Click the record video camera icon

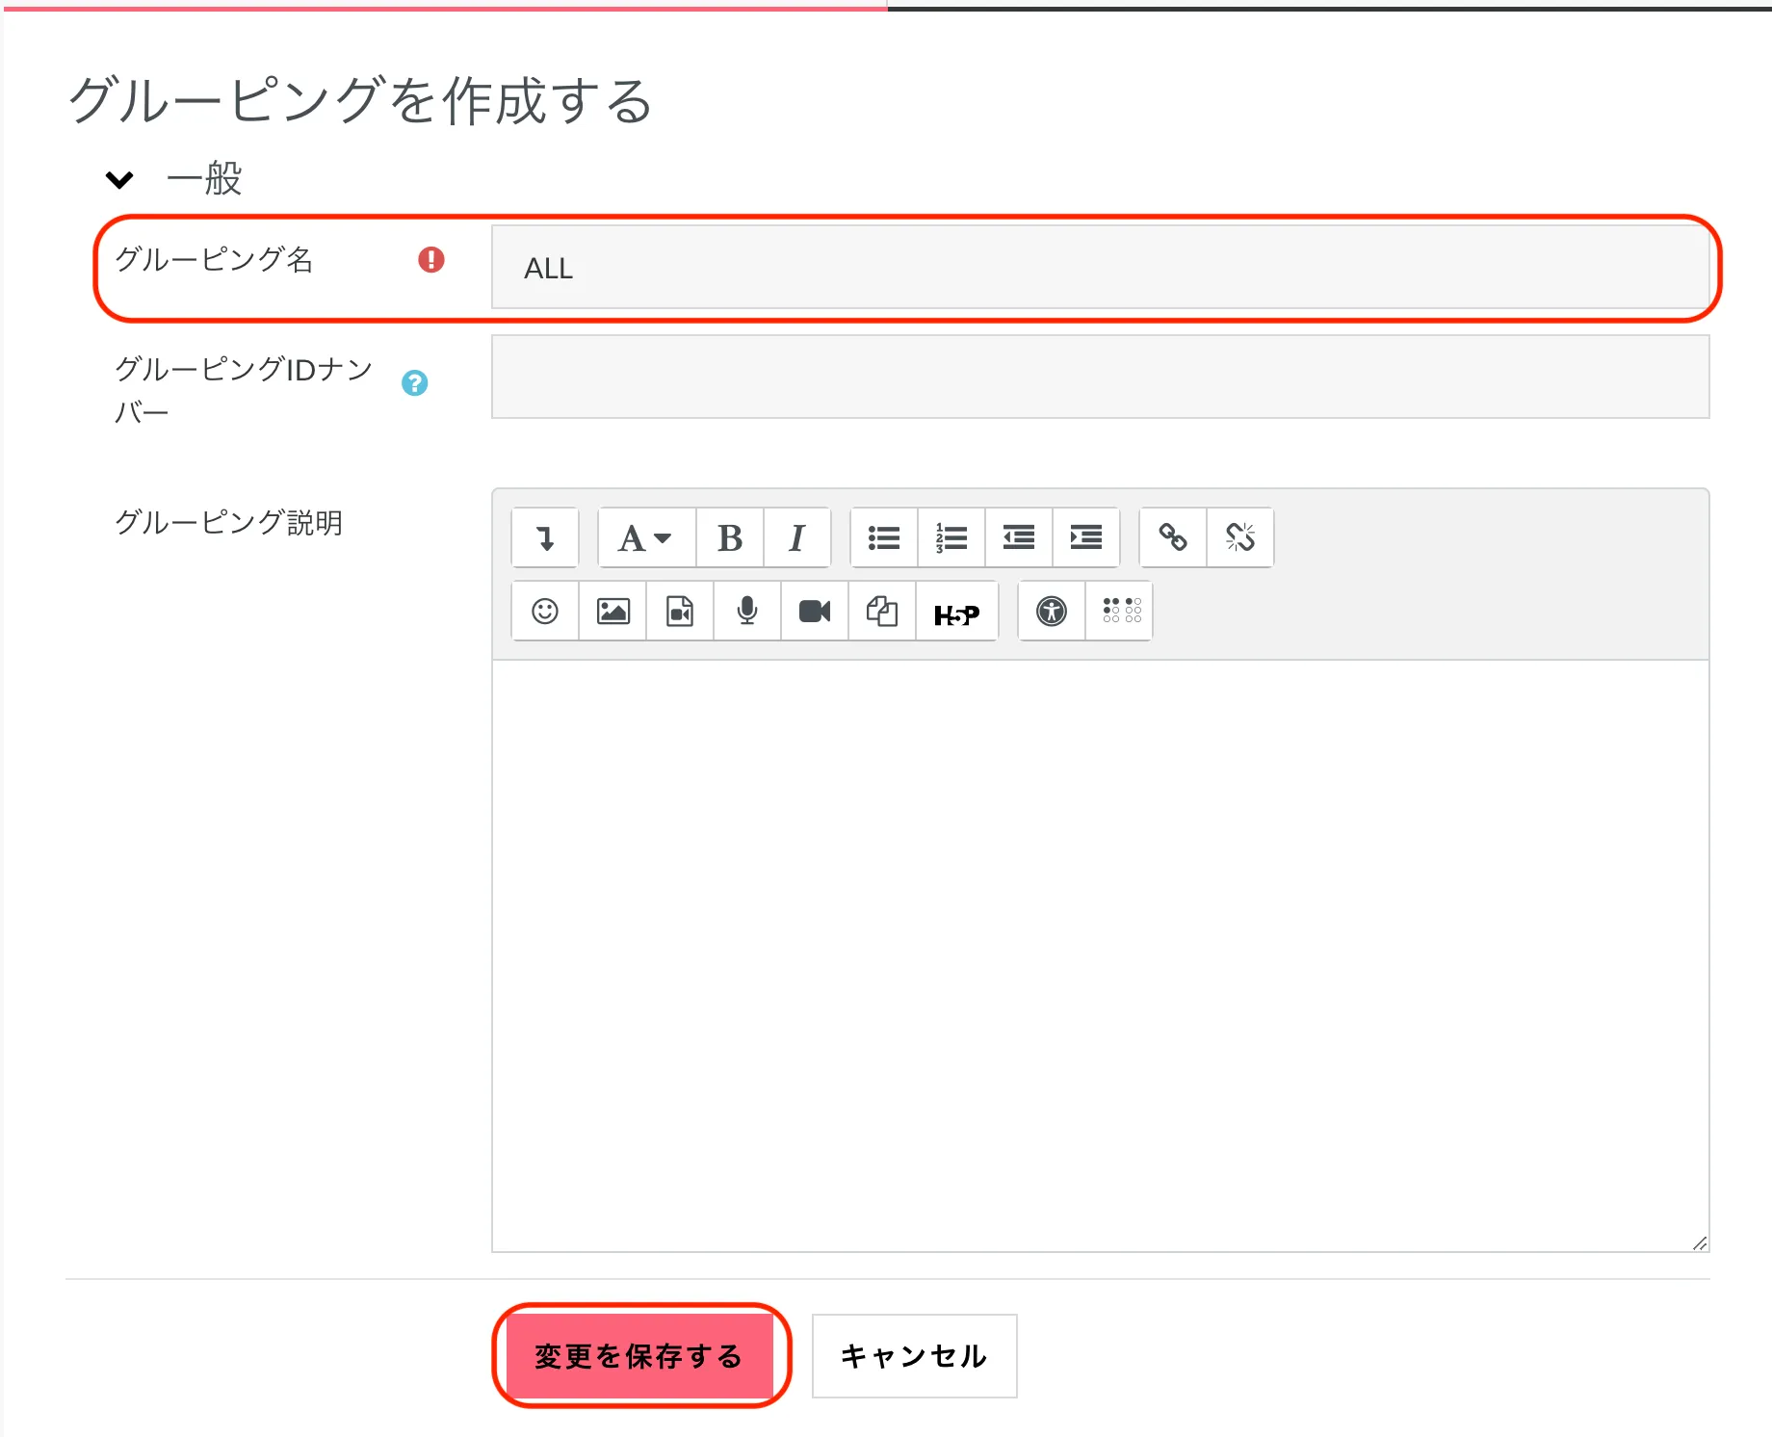[815, 611]
